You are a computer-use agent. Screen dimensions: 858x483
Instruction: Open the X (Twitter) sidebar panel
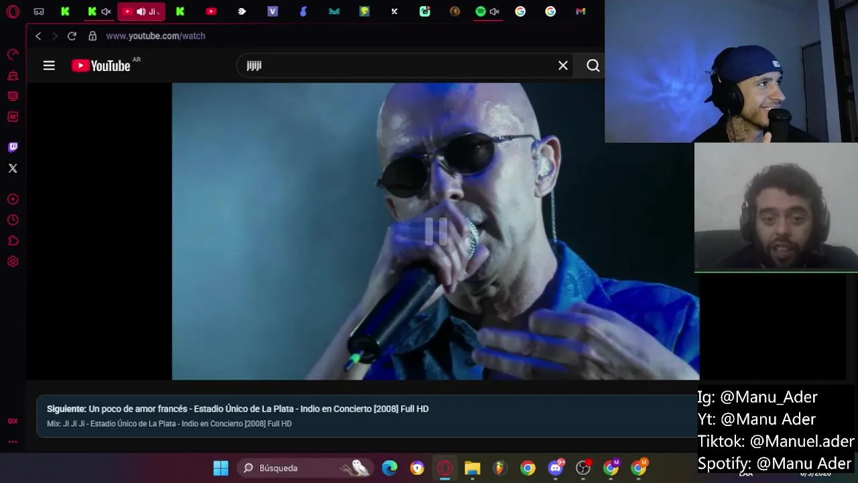click(13, 168)
